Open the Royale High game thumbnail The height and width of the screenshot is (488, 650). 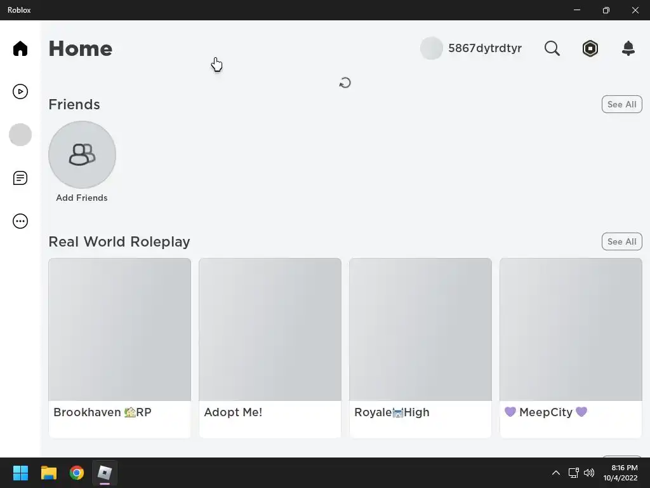420,330
